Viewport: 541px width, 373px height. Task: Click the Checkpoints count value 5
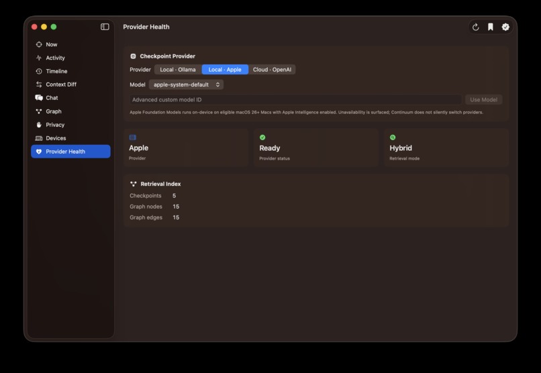(x=175, y=196)
